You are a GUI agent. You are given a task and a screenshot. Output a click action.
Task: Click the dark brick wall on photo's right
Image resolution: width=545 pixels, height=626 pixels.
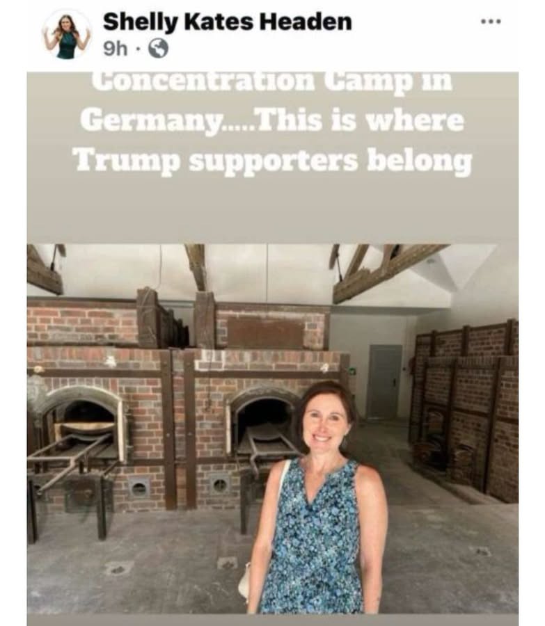pos(466,406)
